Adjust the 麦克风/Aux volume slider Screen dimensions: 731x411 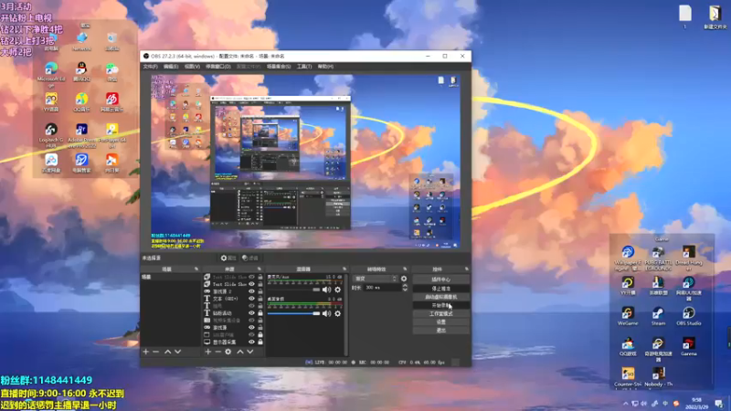coord(293,290)
